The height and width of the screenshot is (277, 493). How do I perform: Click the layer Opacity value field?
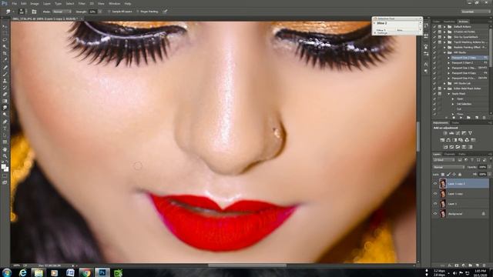click(483, 167)
